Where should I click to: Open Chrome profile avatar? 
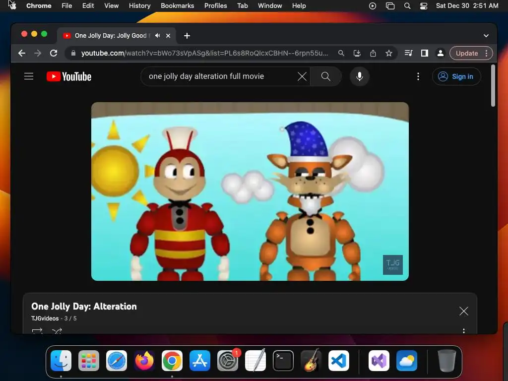(441, 53)
